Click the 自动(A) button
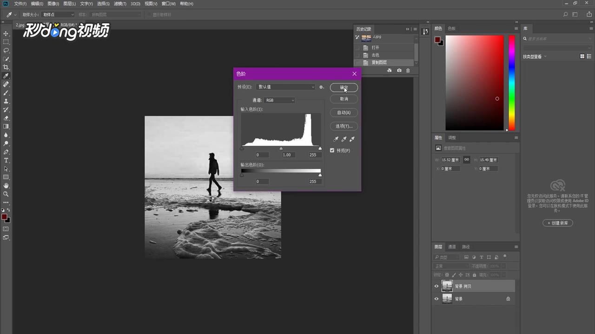 click(x=344, y=112)
